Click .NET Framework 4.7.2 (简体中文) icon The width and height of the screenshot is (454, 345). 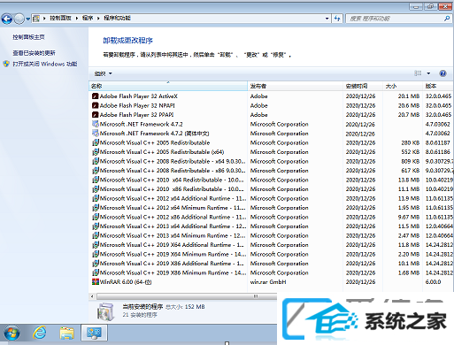[95, 134]
